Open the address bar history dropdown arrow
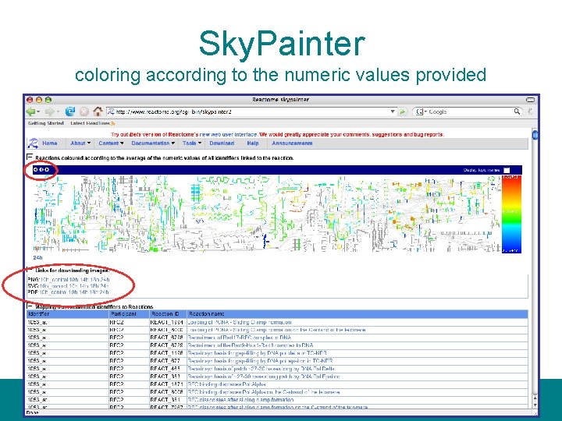Screen dimensions: 562x421 coord(393,111)
